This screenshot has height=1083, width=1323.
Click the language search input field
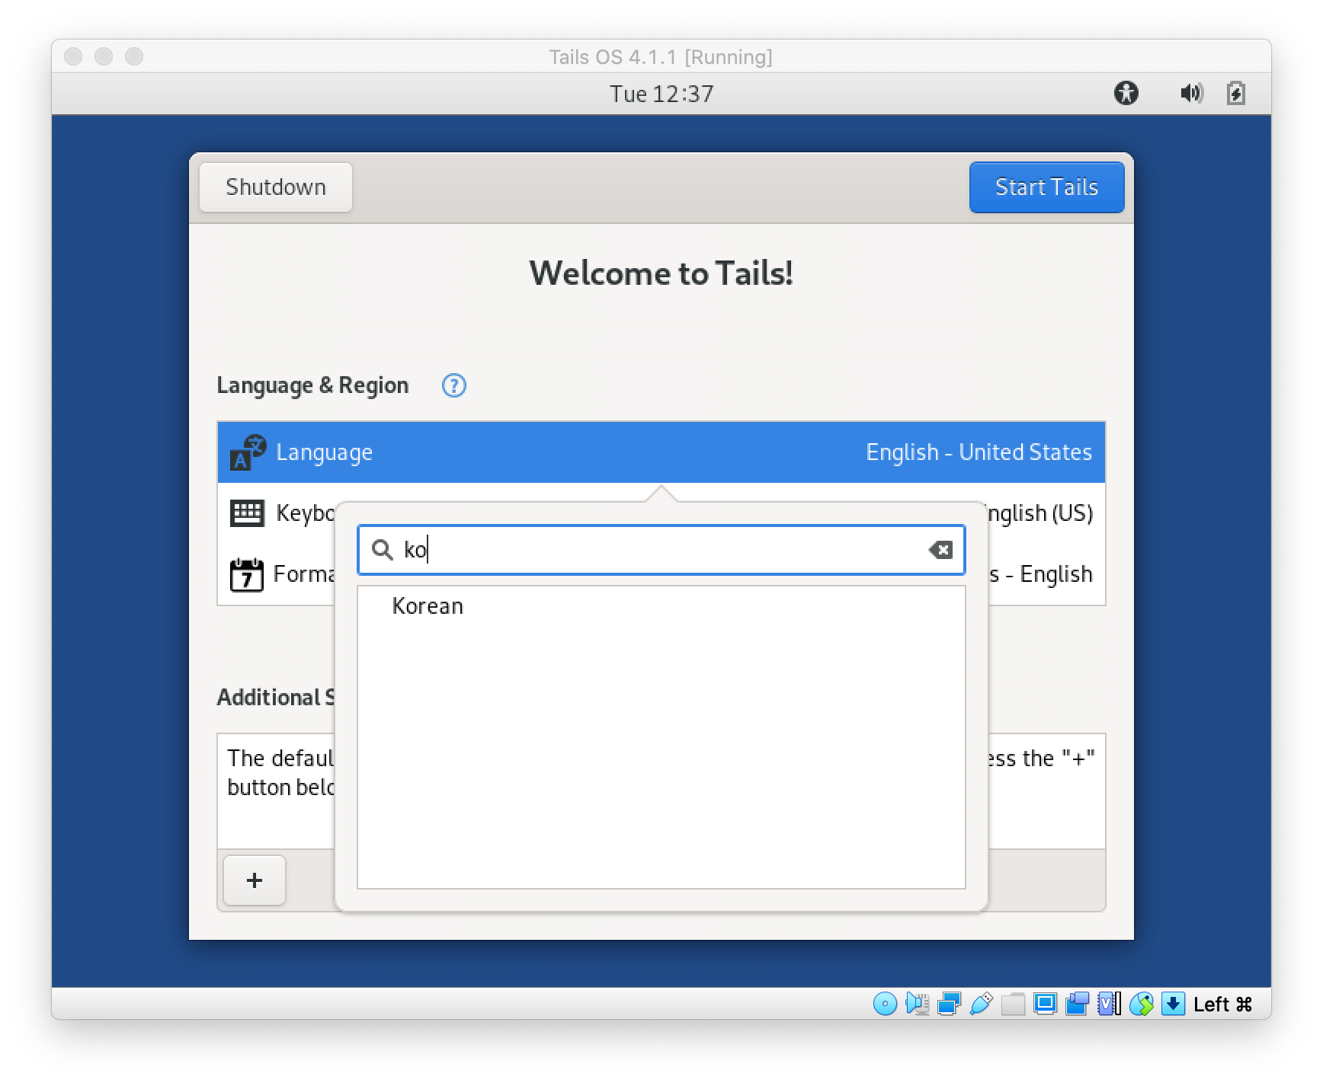coord(661,549)
